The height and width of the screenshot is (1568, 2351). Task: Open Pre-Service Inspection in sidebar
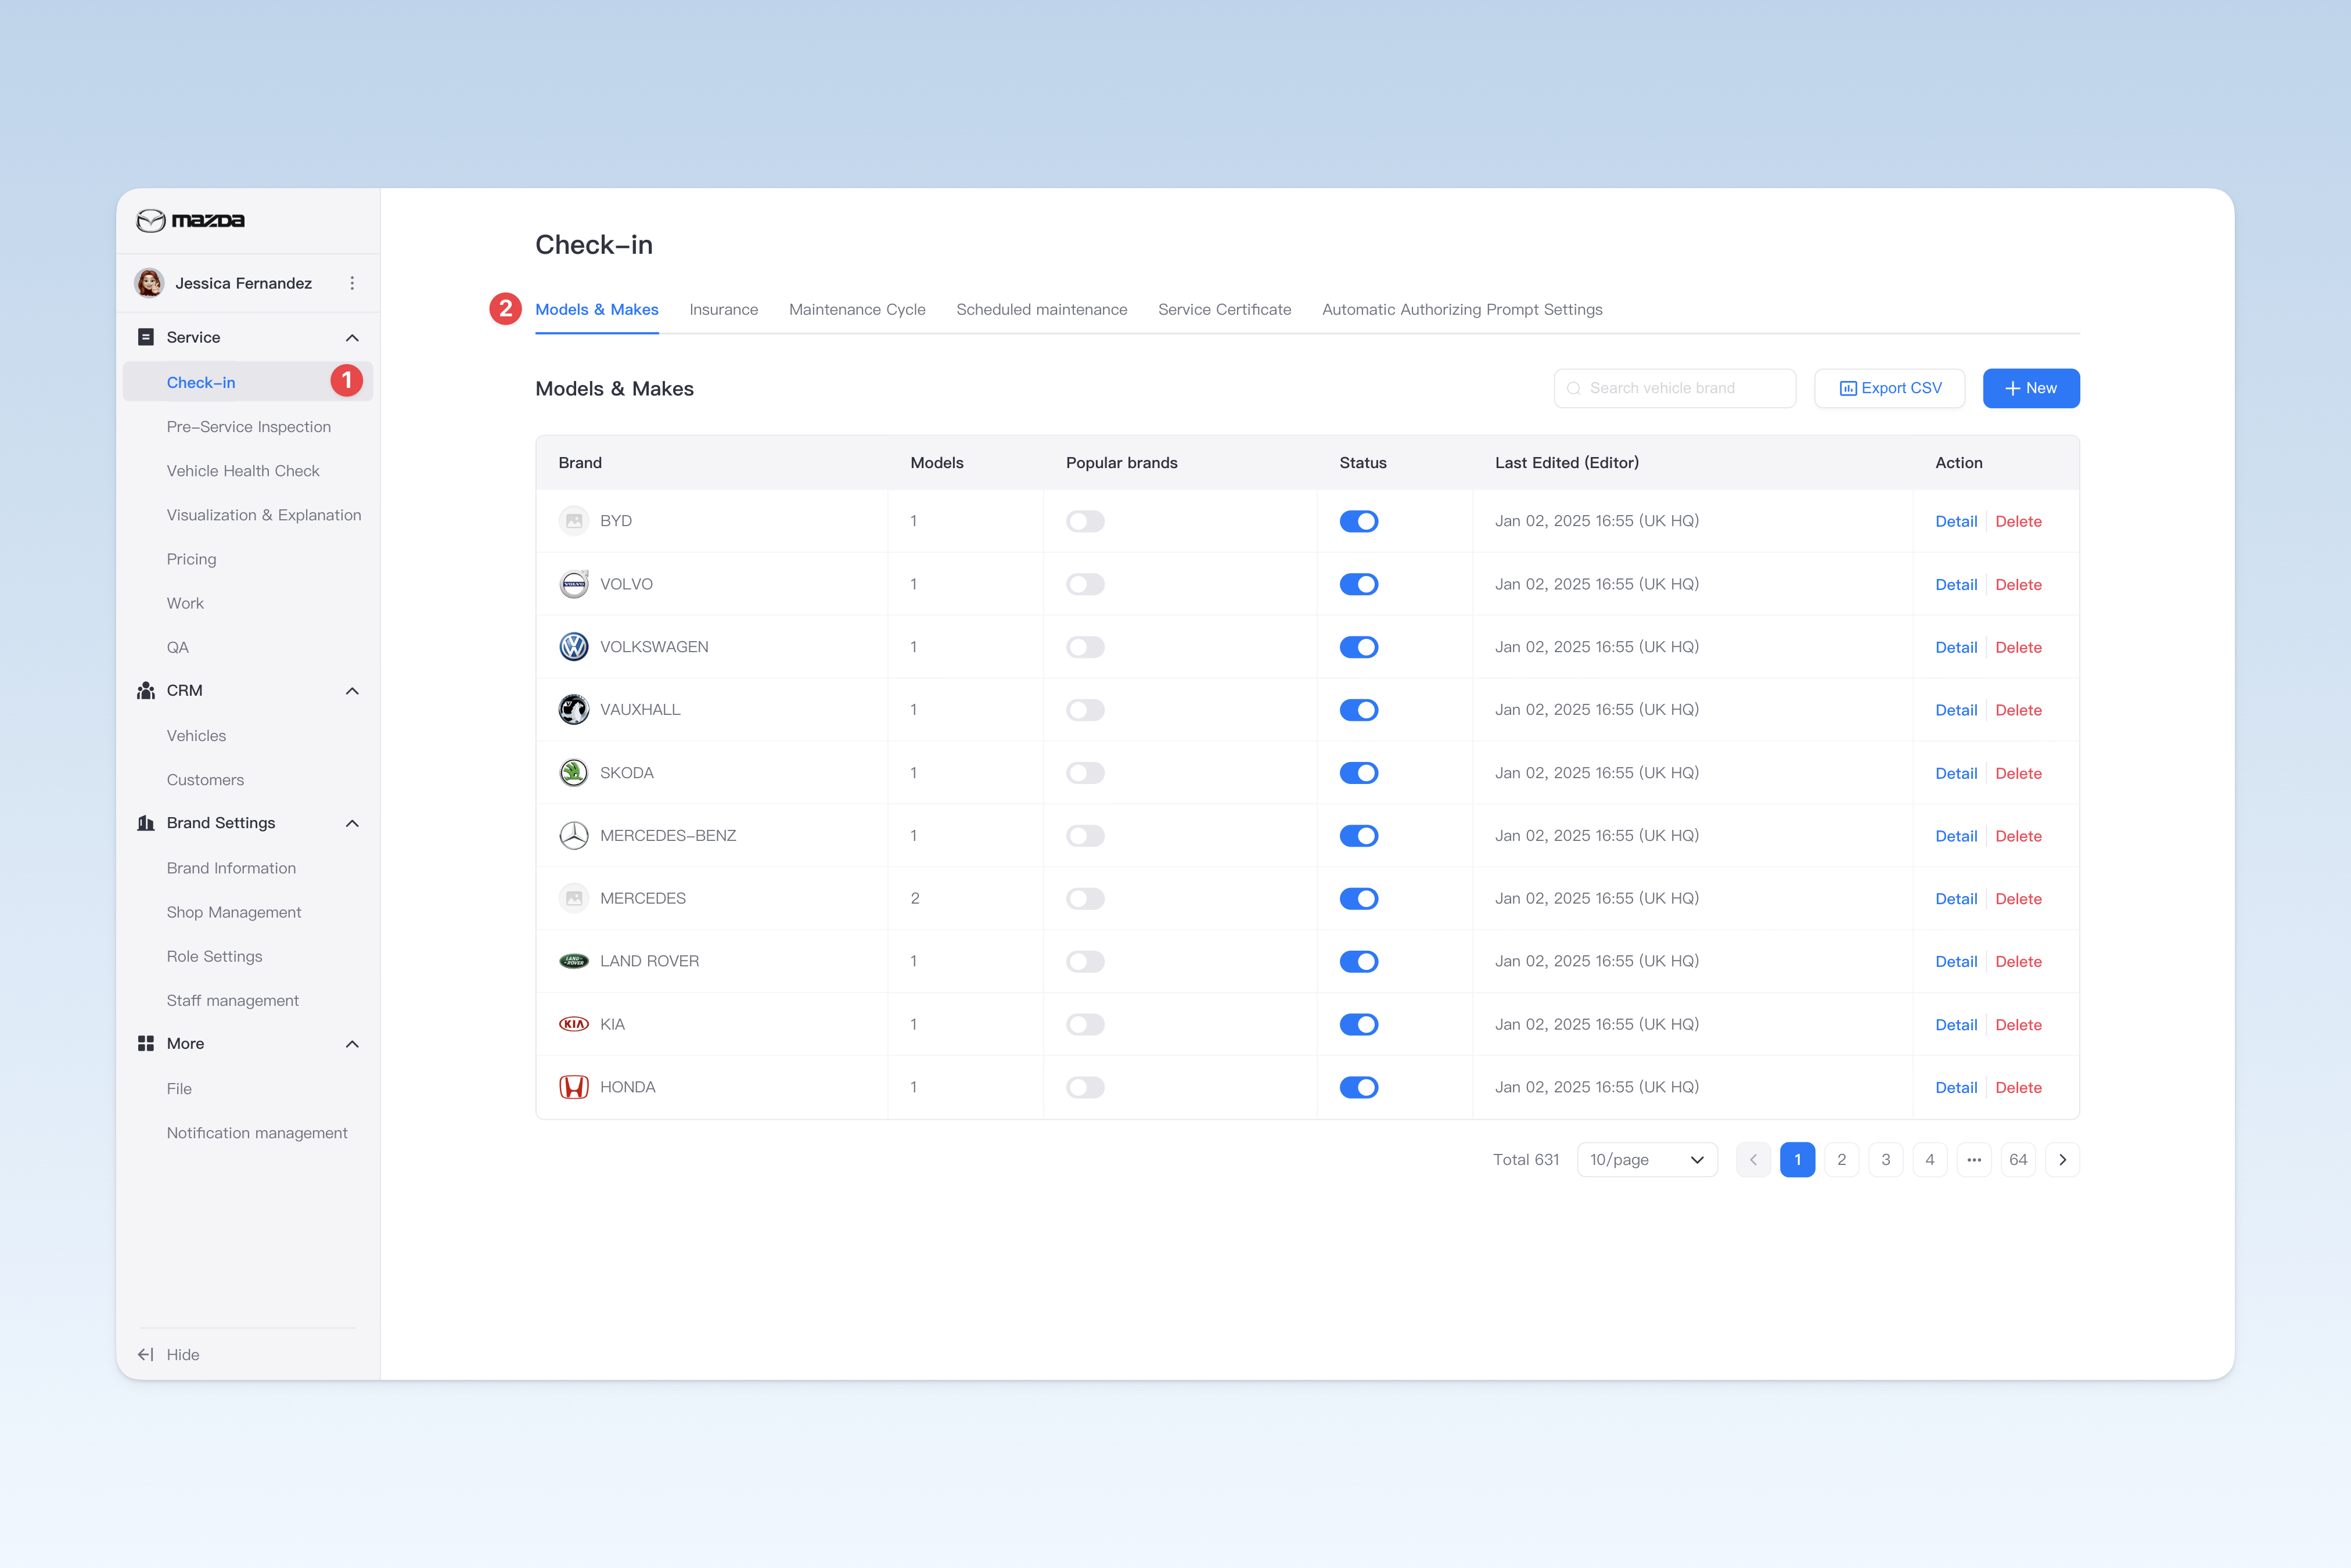tap(249, 427)
